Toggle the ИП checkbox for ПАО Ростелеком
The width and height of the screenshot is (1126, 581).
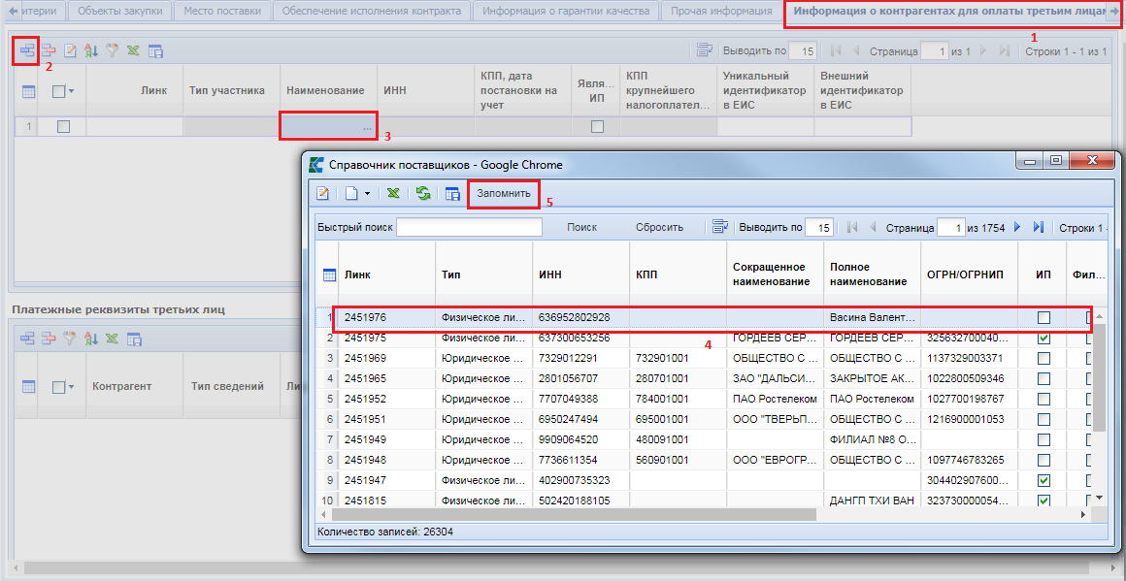[x=1043, y=399]
